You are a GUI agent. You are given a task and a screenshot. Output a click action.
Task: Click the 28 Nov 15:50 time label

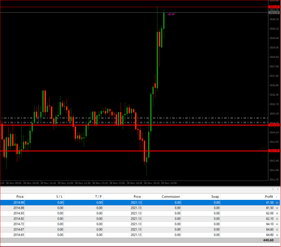coord(169,183)
